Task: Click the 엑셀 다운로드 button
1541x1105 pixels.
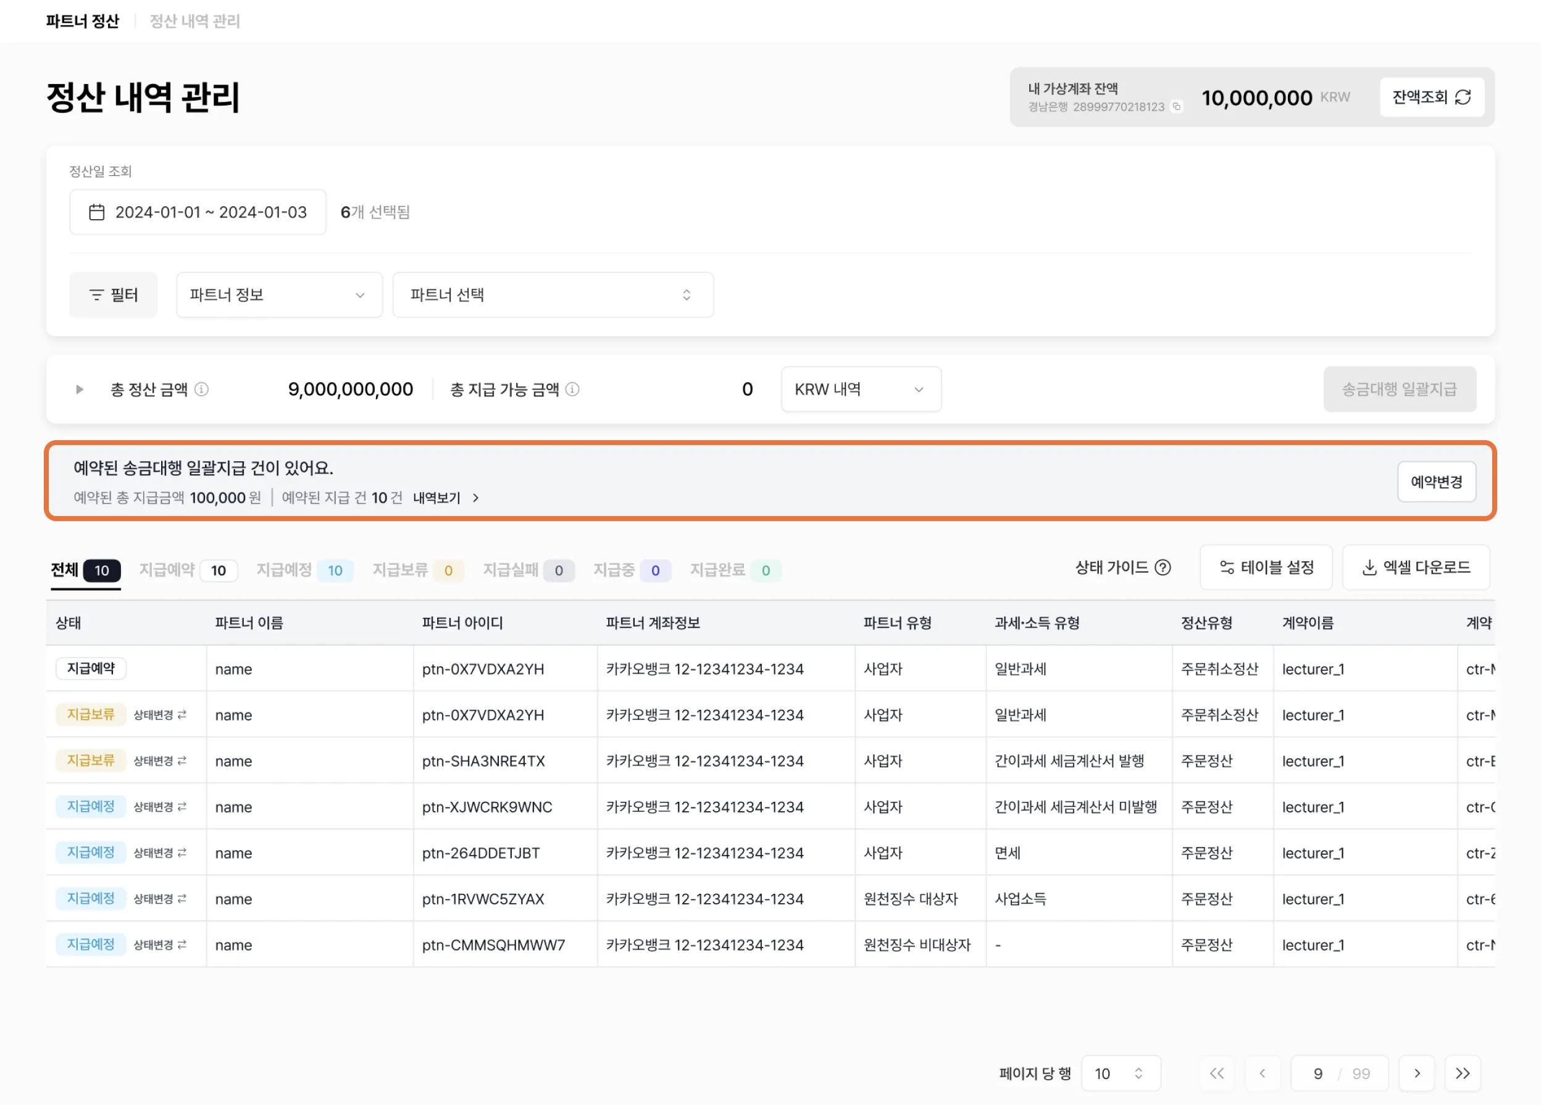Action: click(1416, 567)
